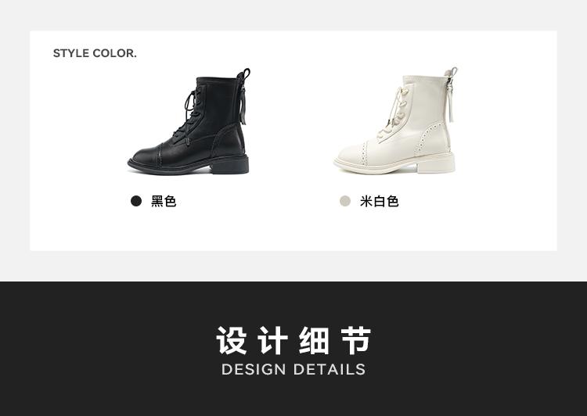Click the black ankle boot image
This screenshot has height=416, width=587.
189,121
